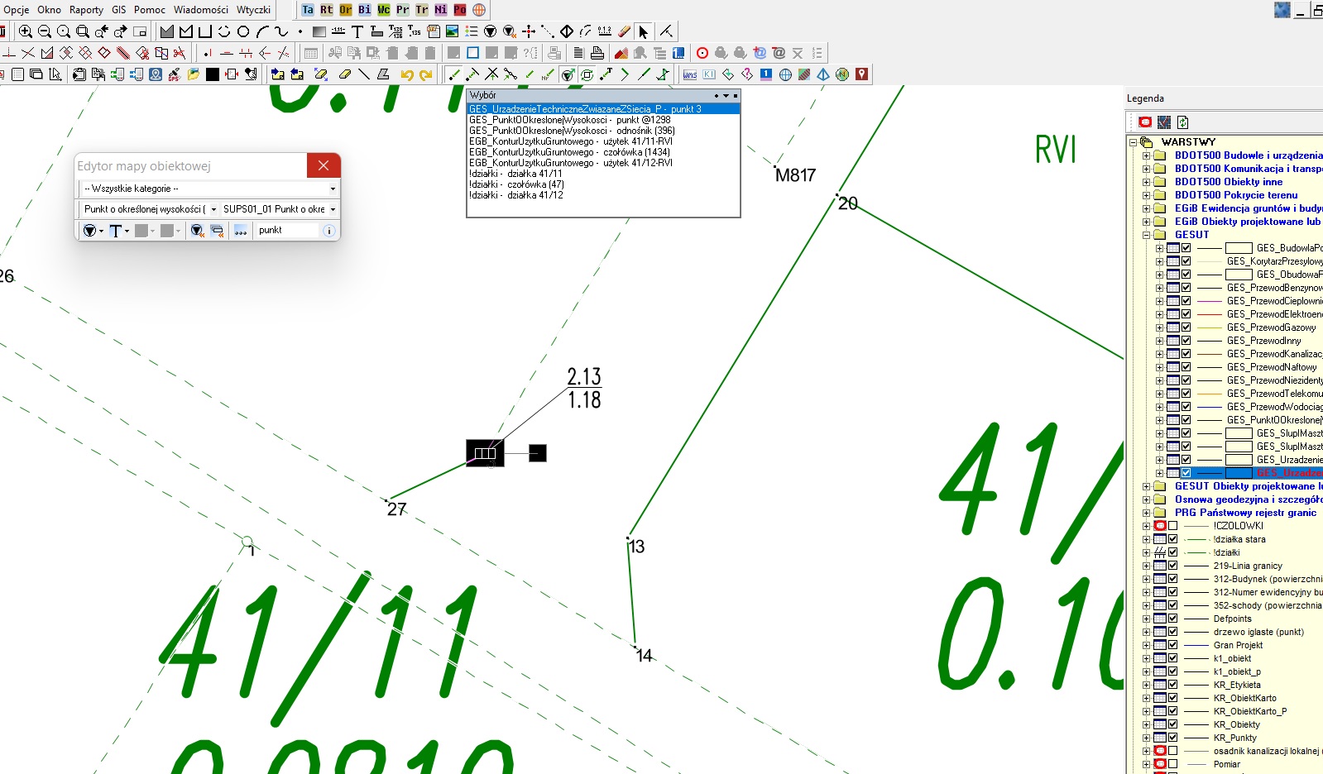Image resolution: width=1323 pixels, height=774 pixels.
Task: Click the punkt text field in object editor
Action: coord(286,231)
